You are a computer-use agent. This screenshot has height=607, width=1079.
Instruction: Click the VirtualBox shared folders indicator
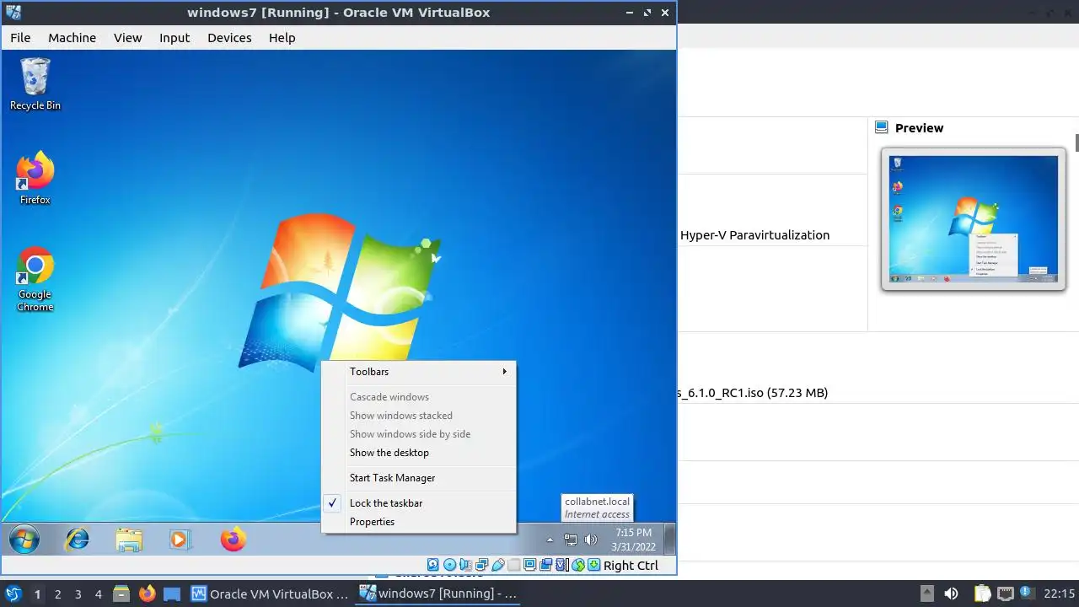coord(513,565)
